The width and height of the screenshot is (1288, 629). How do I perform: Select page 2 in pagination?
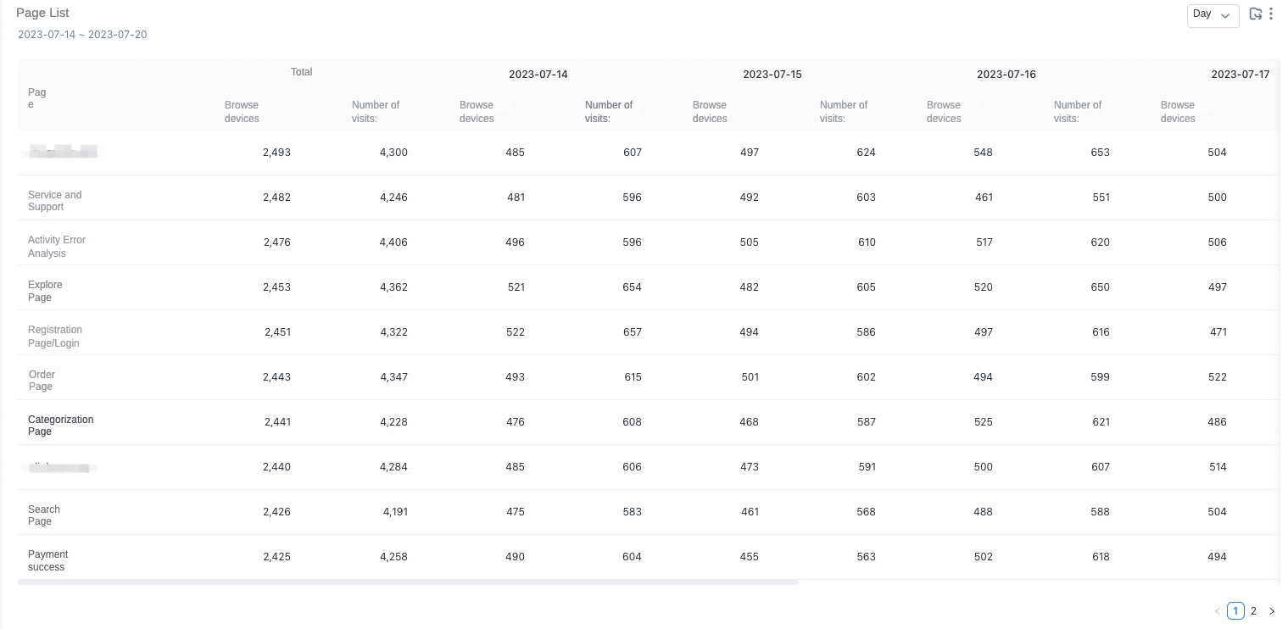click(1253, 611)
